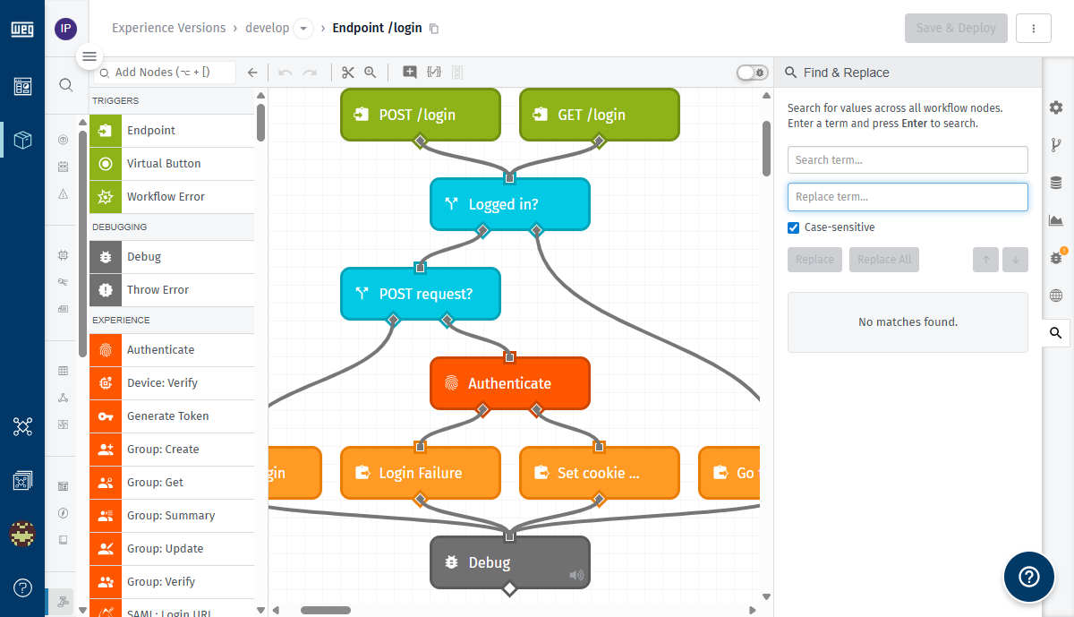Select Group: Summary node in palette
The height and width of the screenshot is (617, 1074).
tap(172, 516)
